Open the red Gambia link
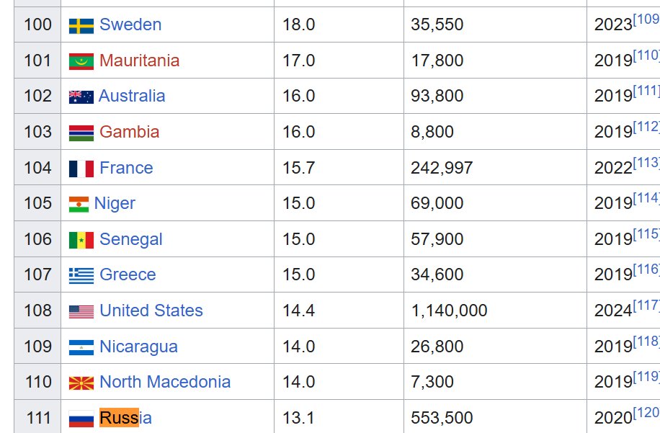This screenshot has width=660, height=433. [129, 132]
